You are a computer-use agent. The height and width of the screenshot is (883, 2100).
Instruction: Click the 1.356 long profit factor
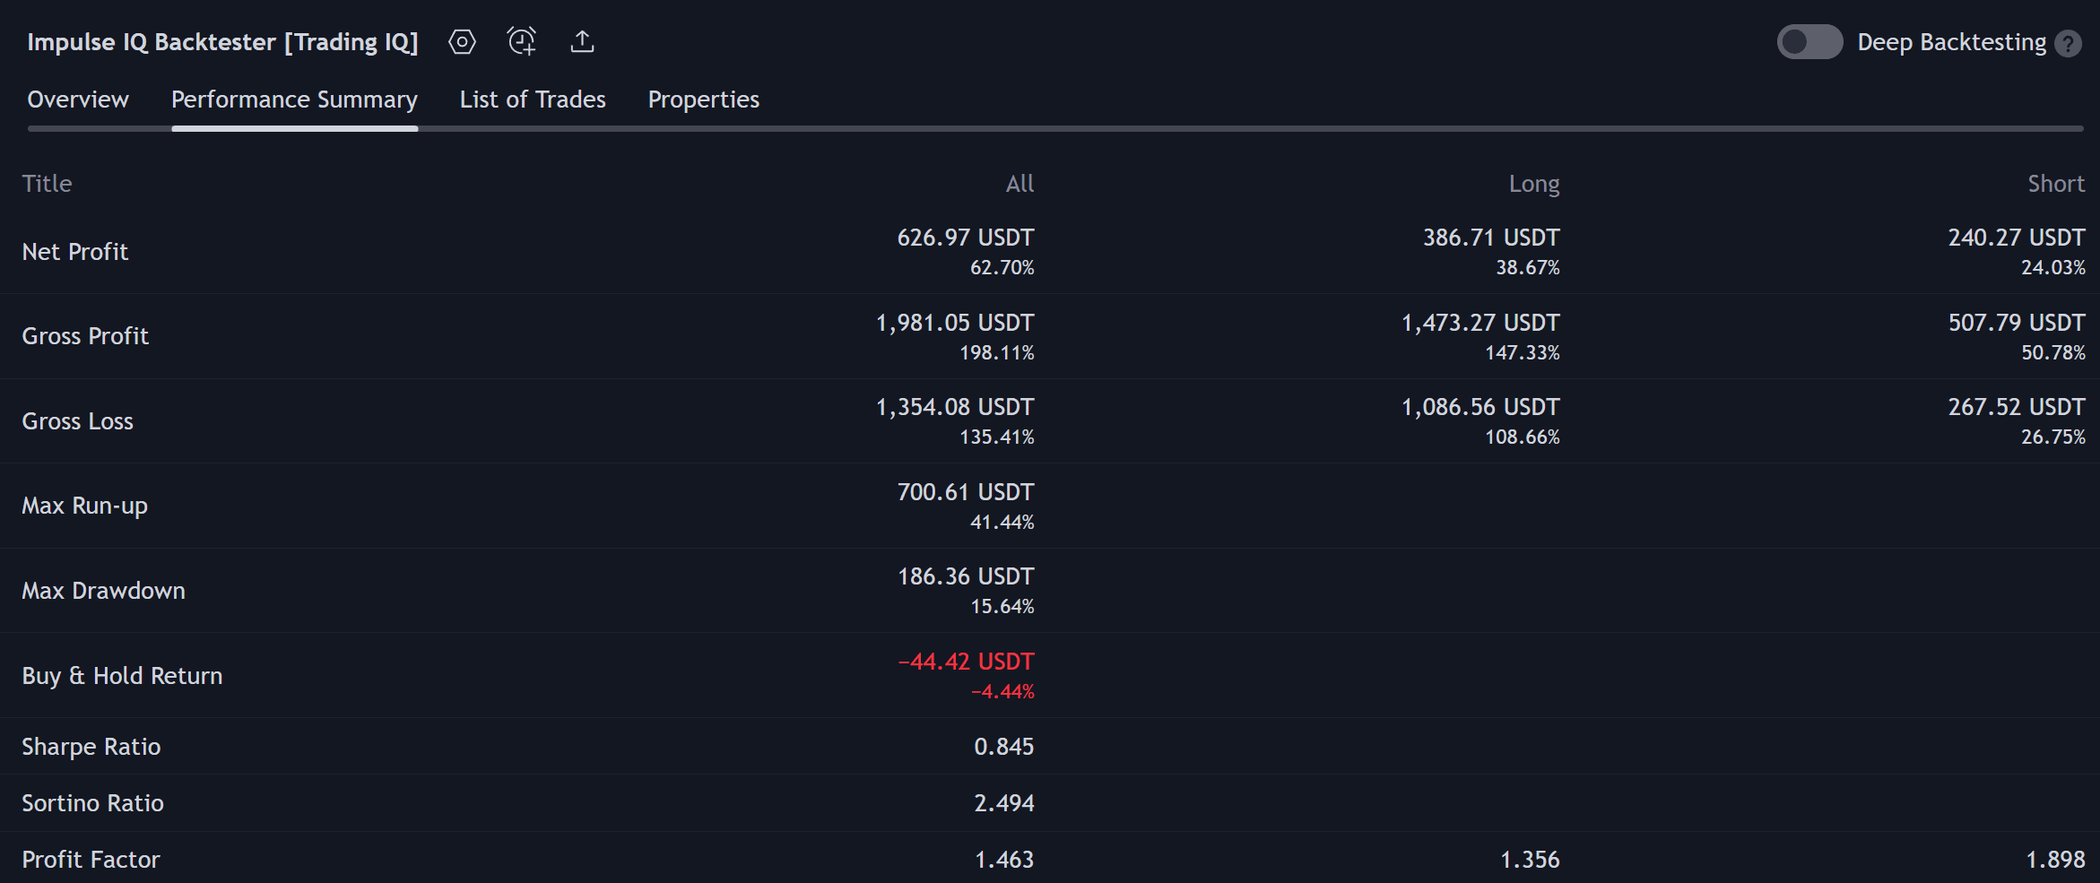[x=1530, y=860]
